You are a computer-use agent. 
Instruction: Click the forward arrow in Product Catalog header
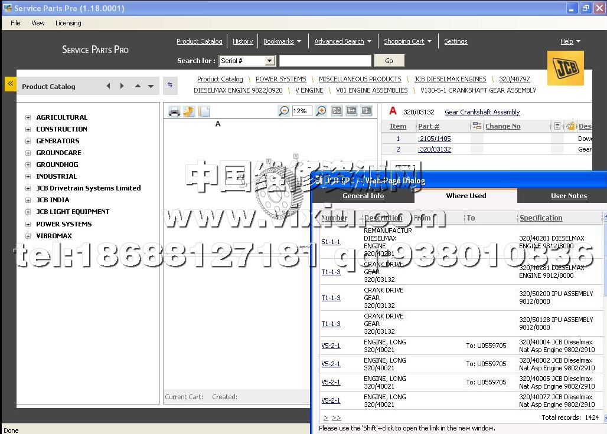click(122, 86)
